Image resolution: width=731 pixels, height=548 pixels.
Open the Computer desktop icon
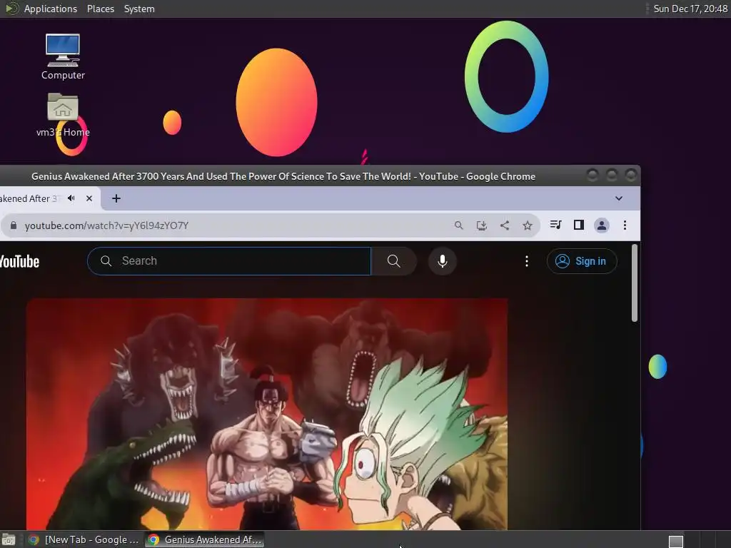point(63,56)
